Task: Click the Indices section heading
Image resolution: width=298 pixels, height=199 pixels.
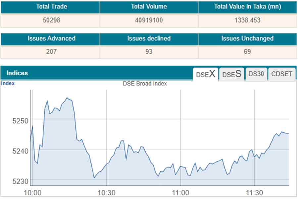Action: click(17, 73)
